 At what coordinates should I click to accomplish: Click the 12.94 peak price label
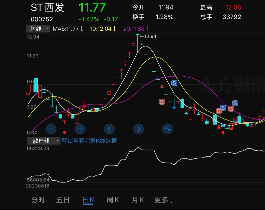click(150, 36)
